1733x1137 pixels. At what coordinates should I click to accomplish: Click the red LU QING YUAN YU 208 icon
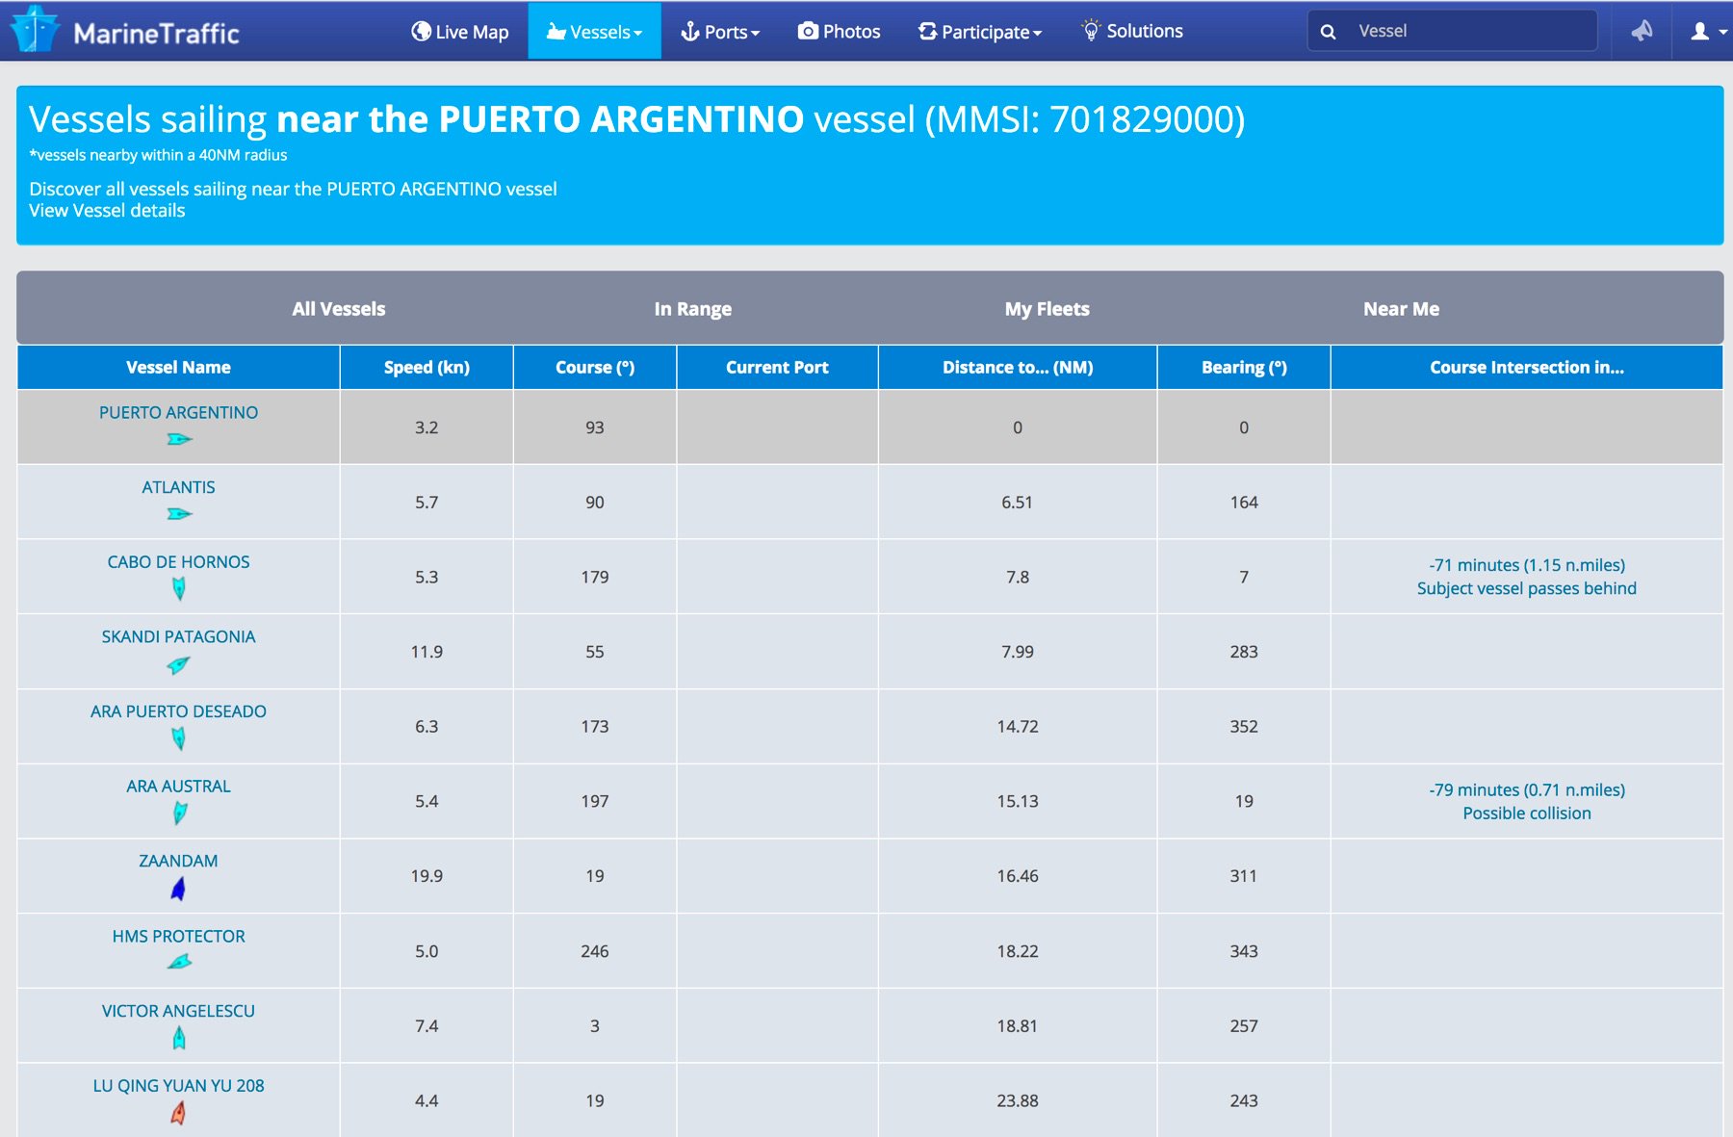coord(178,1113)
